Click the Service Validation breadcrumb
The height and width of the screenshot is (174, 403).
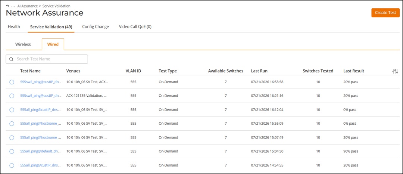[56, 6]
